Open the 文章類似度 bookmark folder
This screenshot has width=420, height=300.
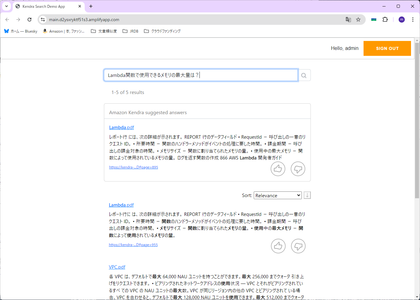click(x=104, y=31)
